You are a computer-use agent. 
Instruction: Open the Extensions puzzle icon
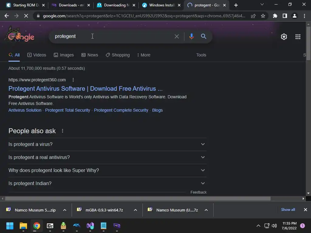coord(275,16)
